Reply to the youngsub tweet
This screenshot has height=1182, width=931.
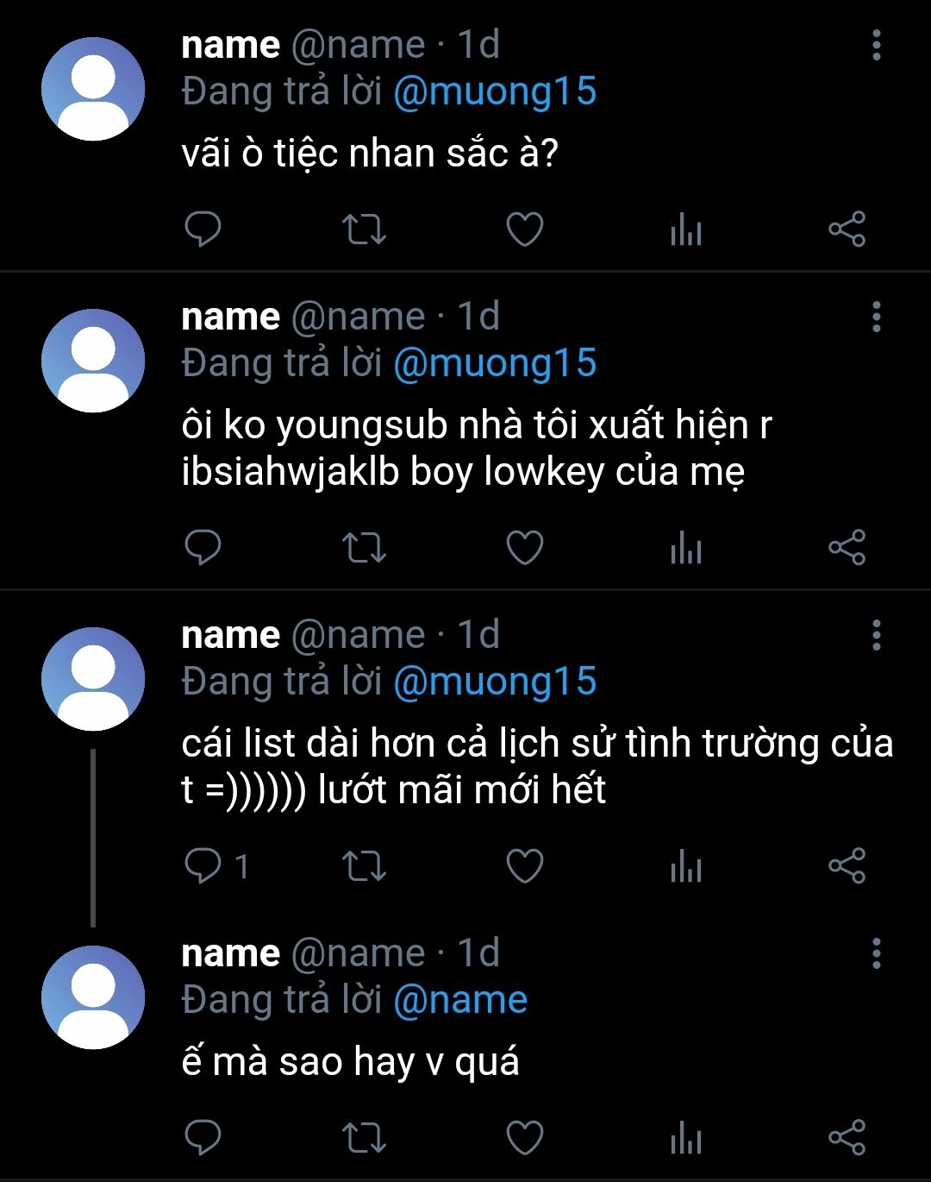(x=203, y=548)
